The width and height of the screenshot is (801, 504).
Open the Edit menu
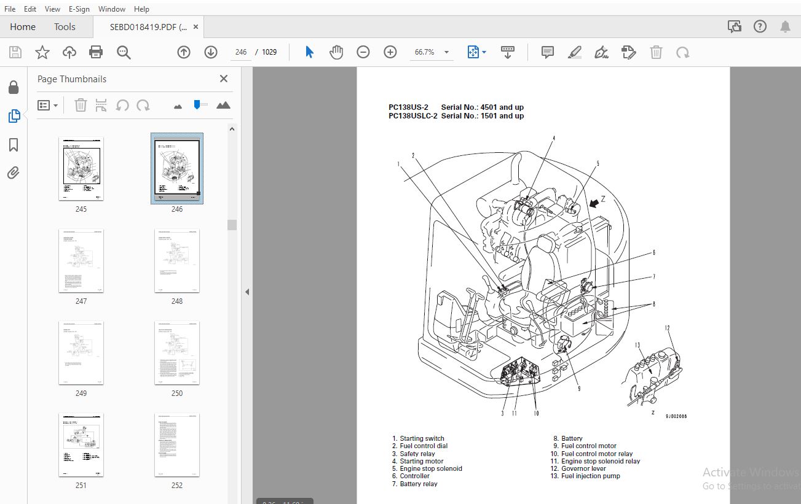point(30,9)
